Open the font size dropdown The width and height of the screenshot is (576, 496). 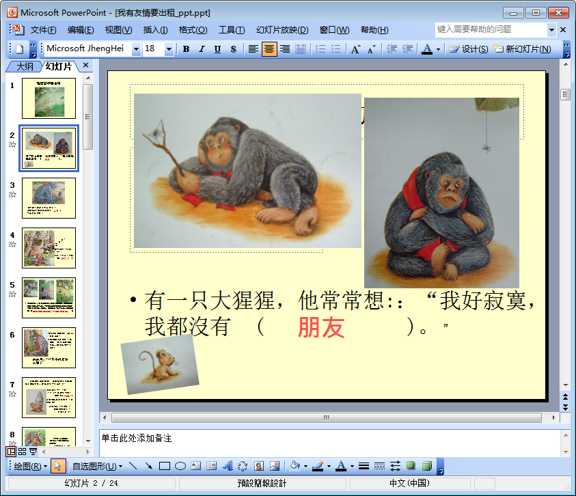coord(169,49)
